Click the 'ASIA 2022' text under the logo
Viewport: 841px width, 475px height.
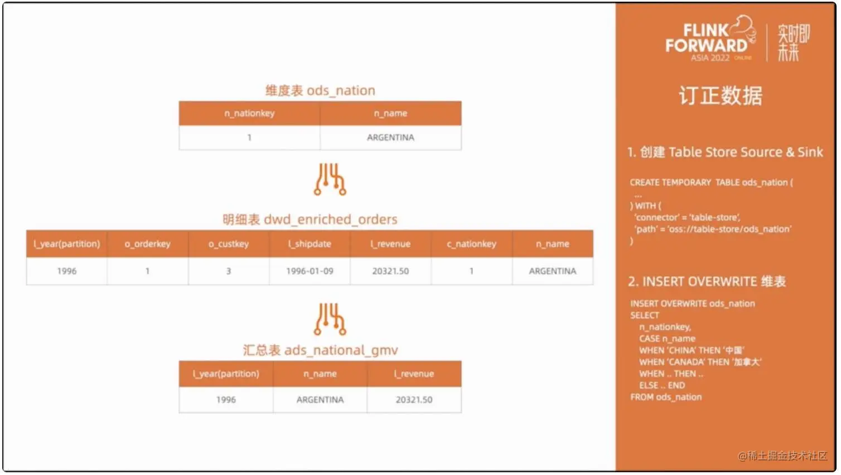pyautogui.click(x=710, y=58)
